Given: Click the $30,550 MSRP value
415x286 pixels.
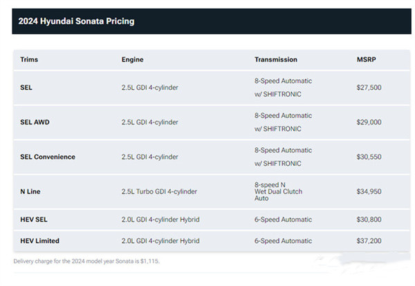Looking at the screenshot, I should pyautogui.click(x=369, y=157).
